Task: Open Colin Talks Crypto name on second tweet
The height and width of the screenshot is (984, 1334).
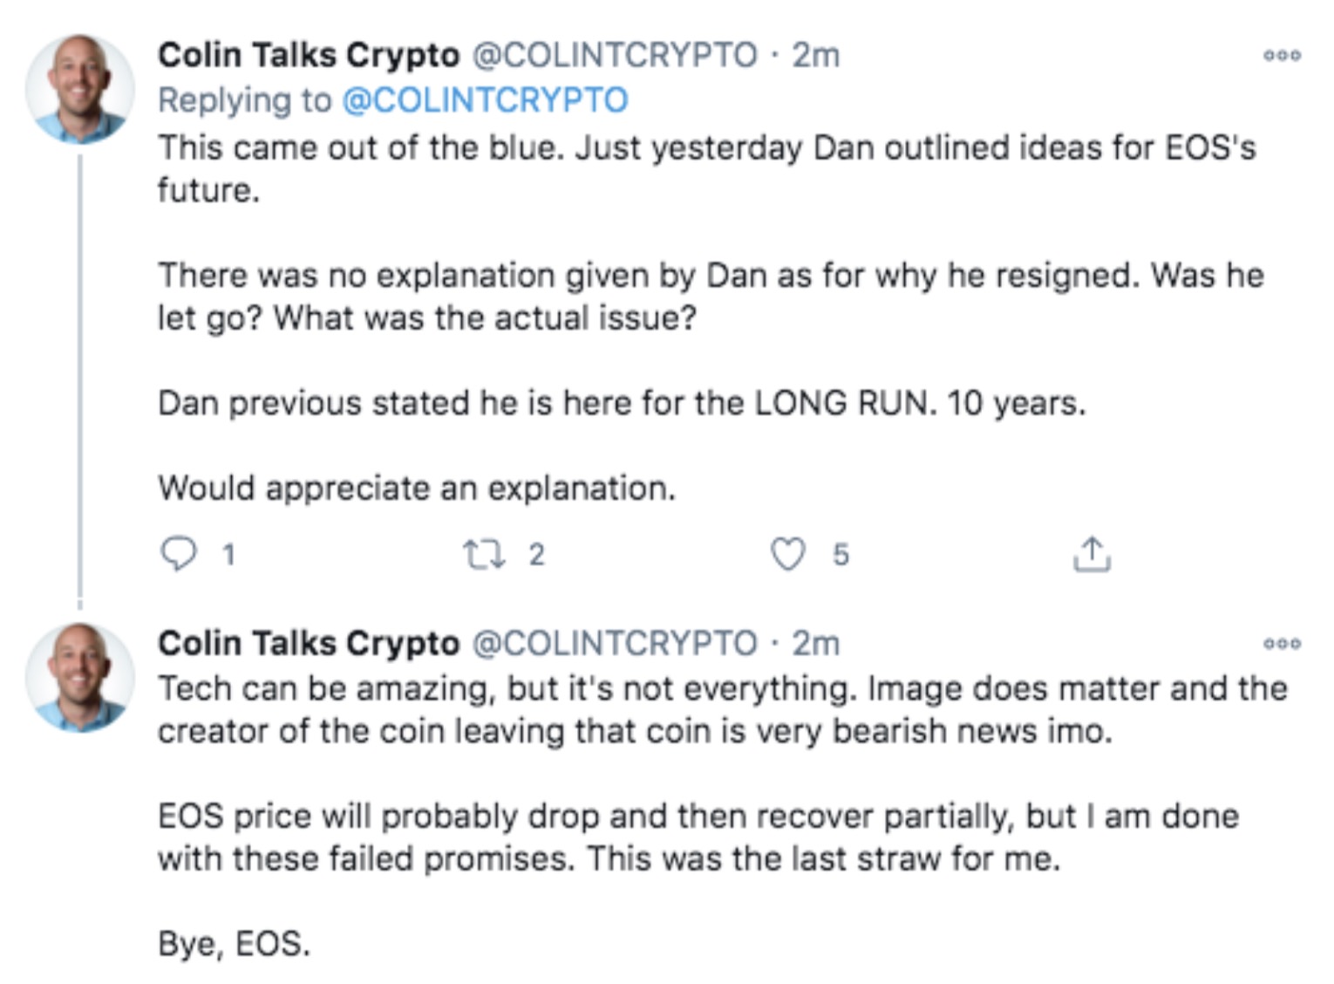Action: tap(308, 643)
